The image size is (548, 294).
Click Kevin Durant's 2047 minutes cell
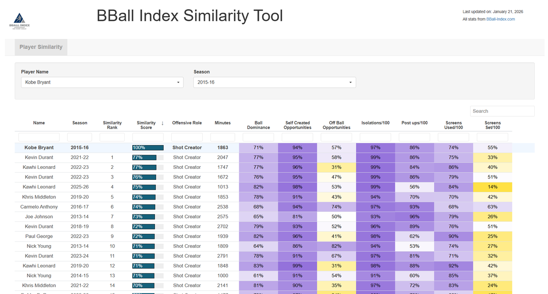coord(223,157)
